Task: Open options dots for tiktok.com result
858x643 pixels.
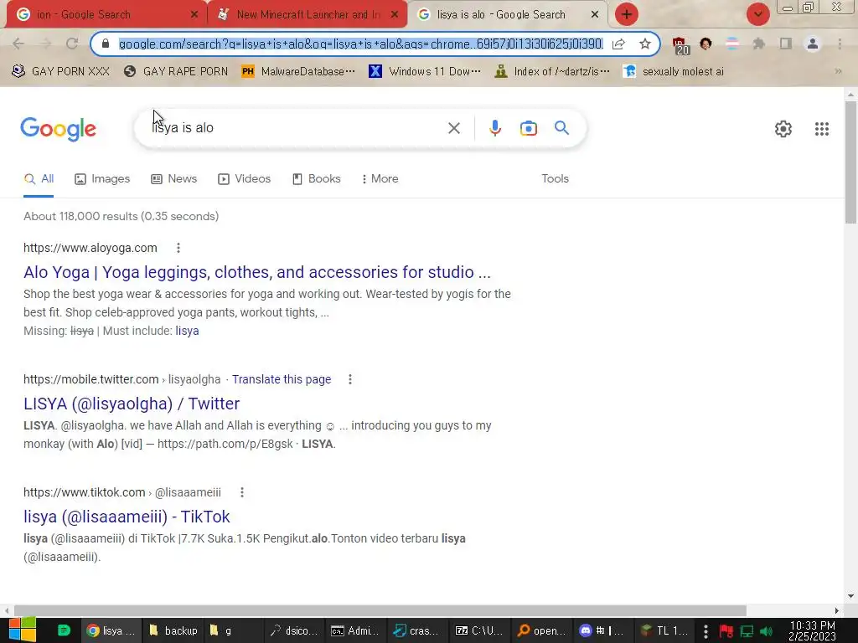Action: pyautogui.click(x=242, y=492)
